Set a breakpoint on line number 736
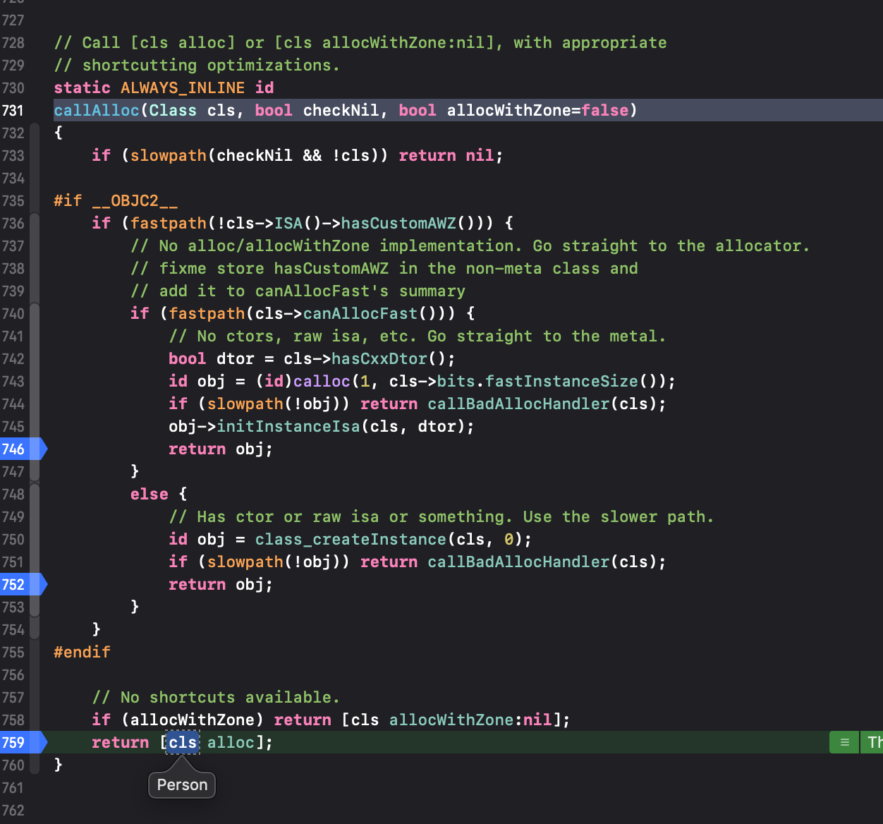883x824 pixels. [13, 223]
